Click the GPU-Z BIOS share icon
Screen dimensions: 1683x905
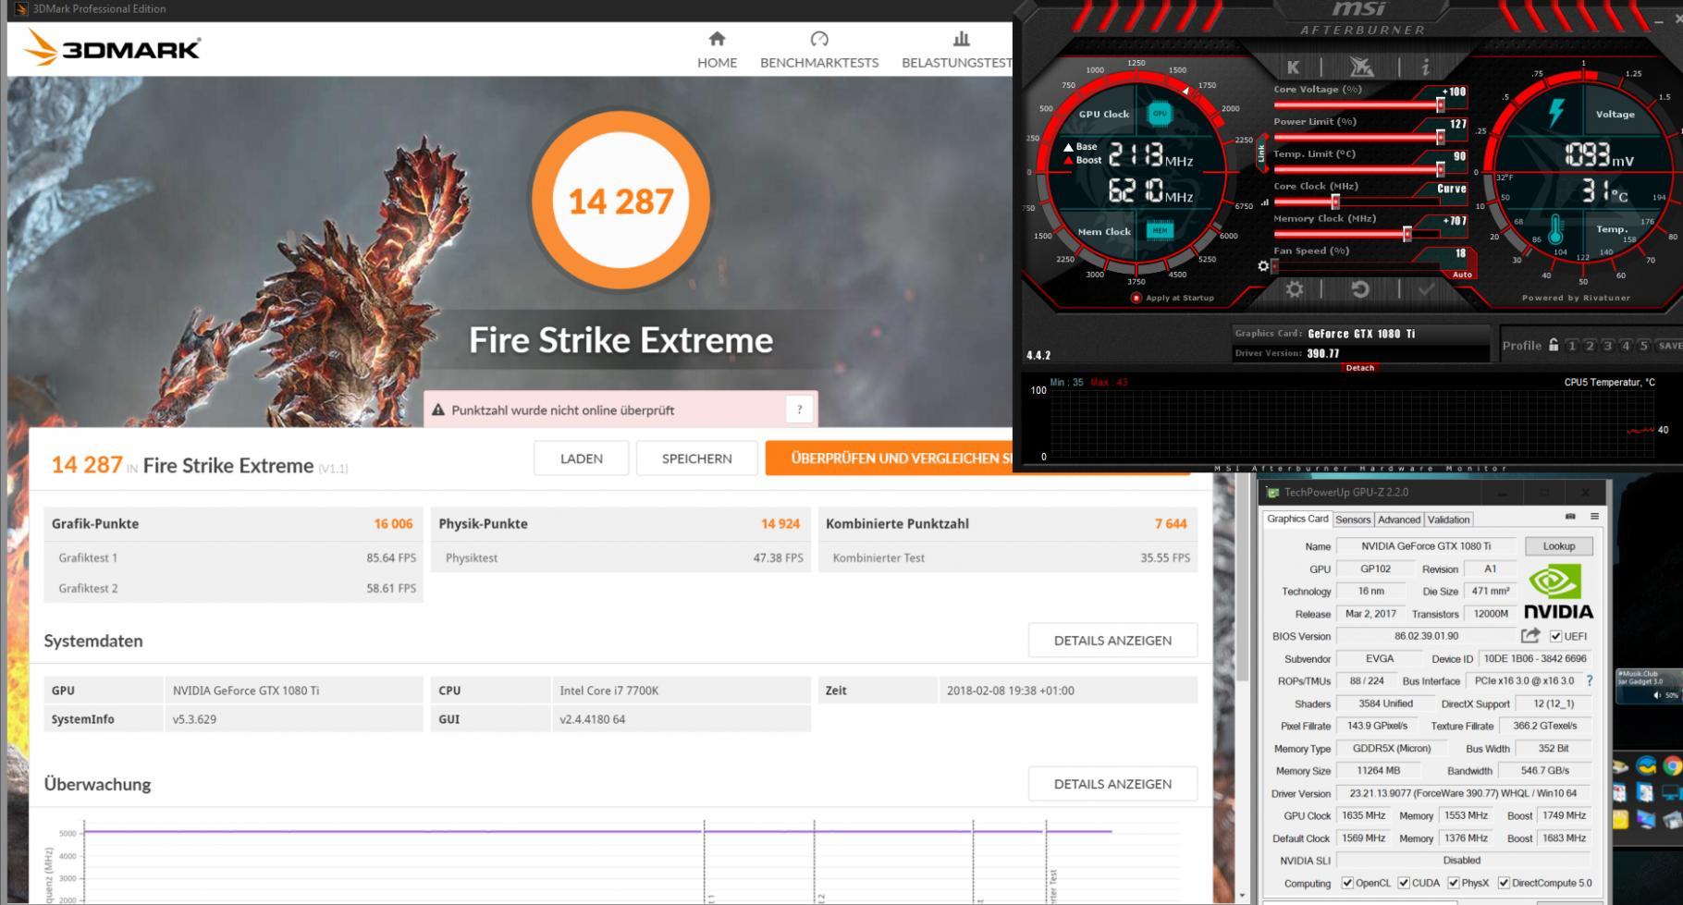1530,636
